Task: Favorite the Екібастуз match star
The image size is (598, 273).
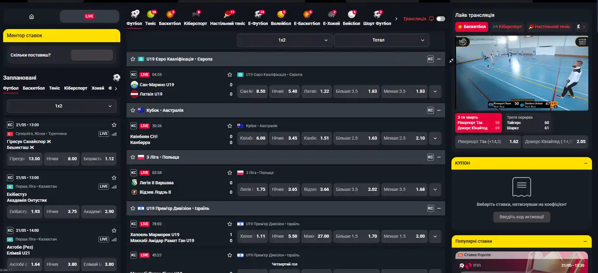Action: coord(114,177)
